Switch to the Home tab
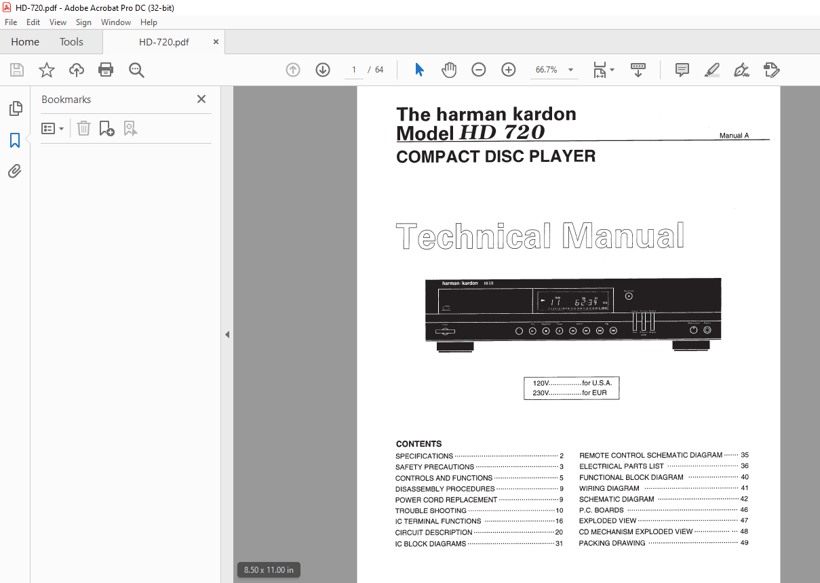820x583 pixels. 25,41
